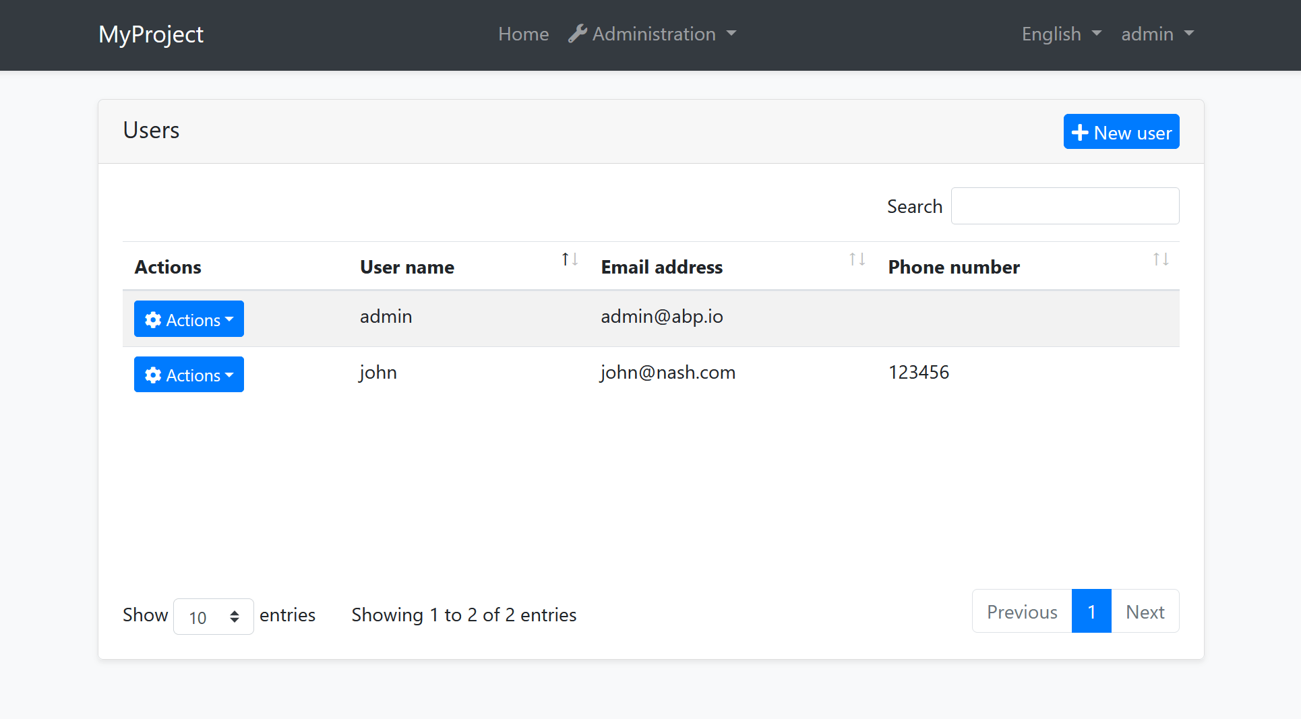The width and height of the screenshot is (1301, 719).
Task: Click the plus icon on New user button
Action: [1079, 132]
